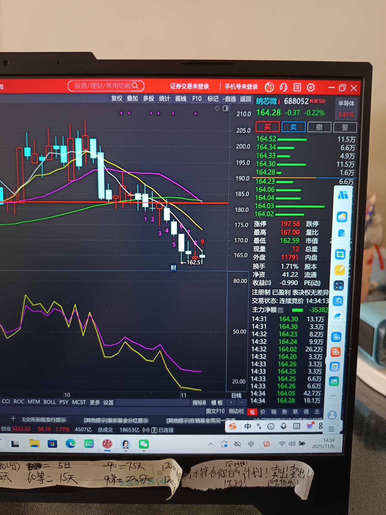Open 叠加 overlay option
386x515 pixels.
point(133,98)
